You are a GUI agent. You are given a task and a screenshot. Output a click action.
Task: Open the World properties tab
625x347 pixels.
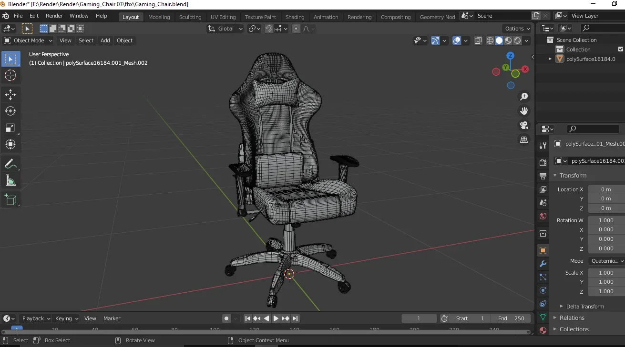[543, 216]
